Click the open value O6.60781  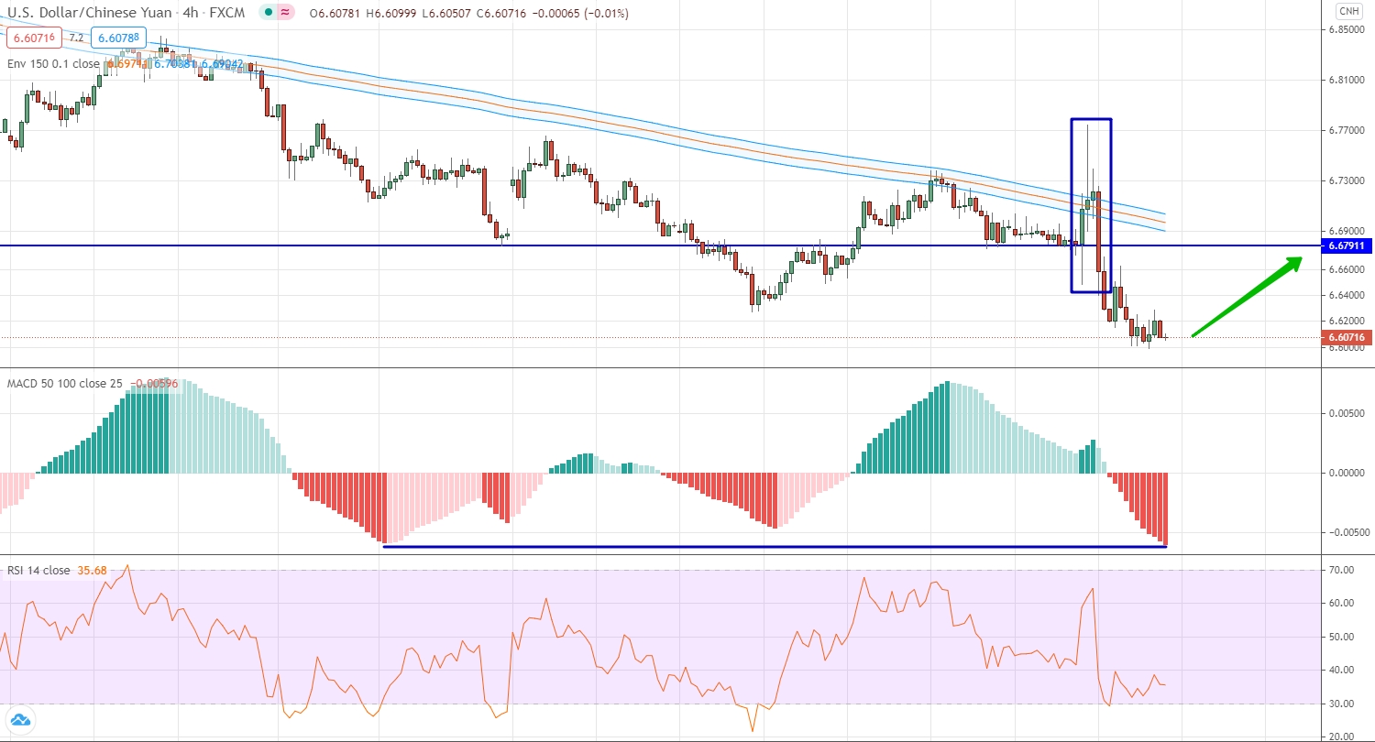point(335,13)
